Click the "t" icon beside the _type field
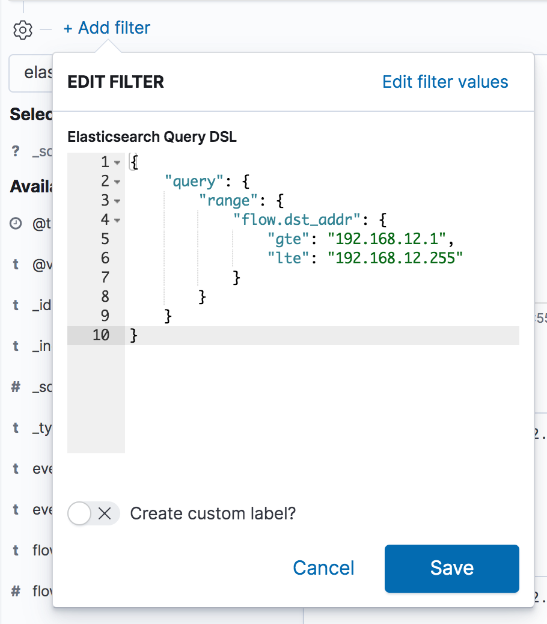The height and width of the screenshot is (624, 547). (x=15, y=427)
